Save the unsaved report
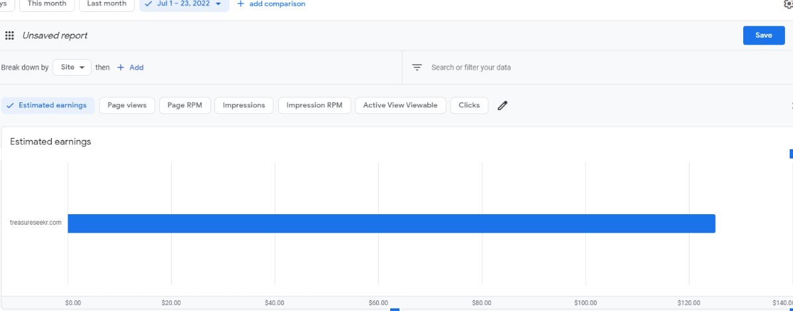The image size is (793, 311). coord(764,35)
